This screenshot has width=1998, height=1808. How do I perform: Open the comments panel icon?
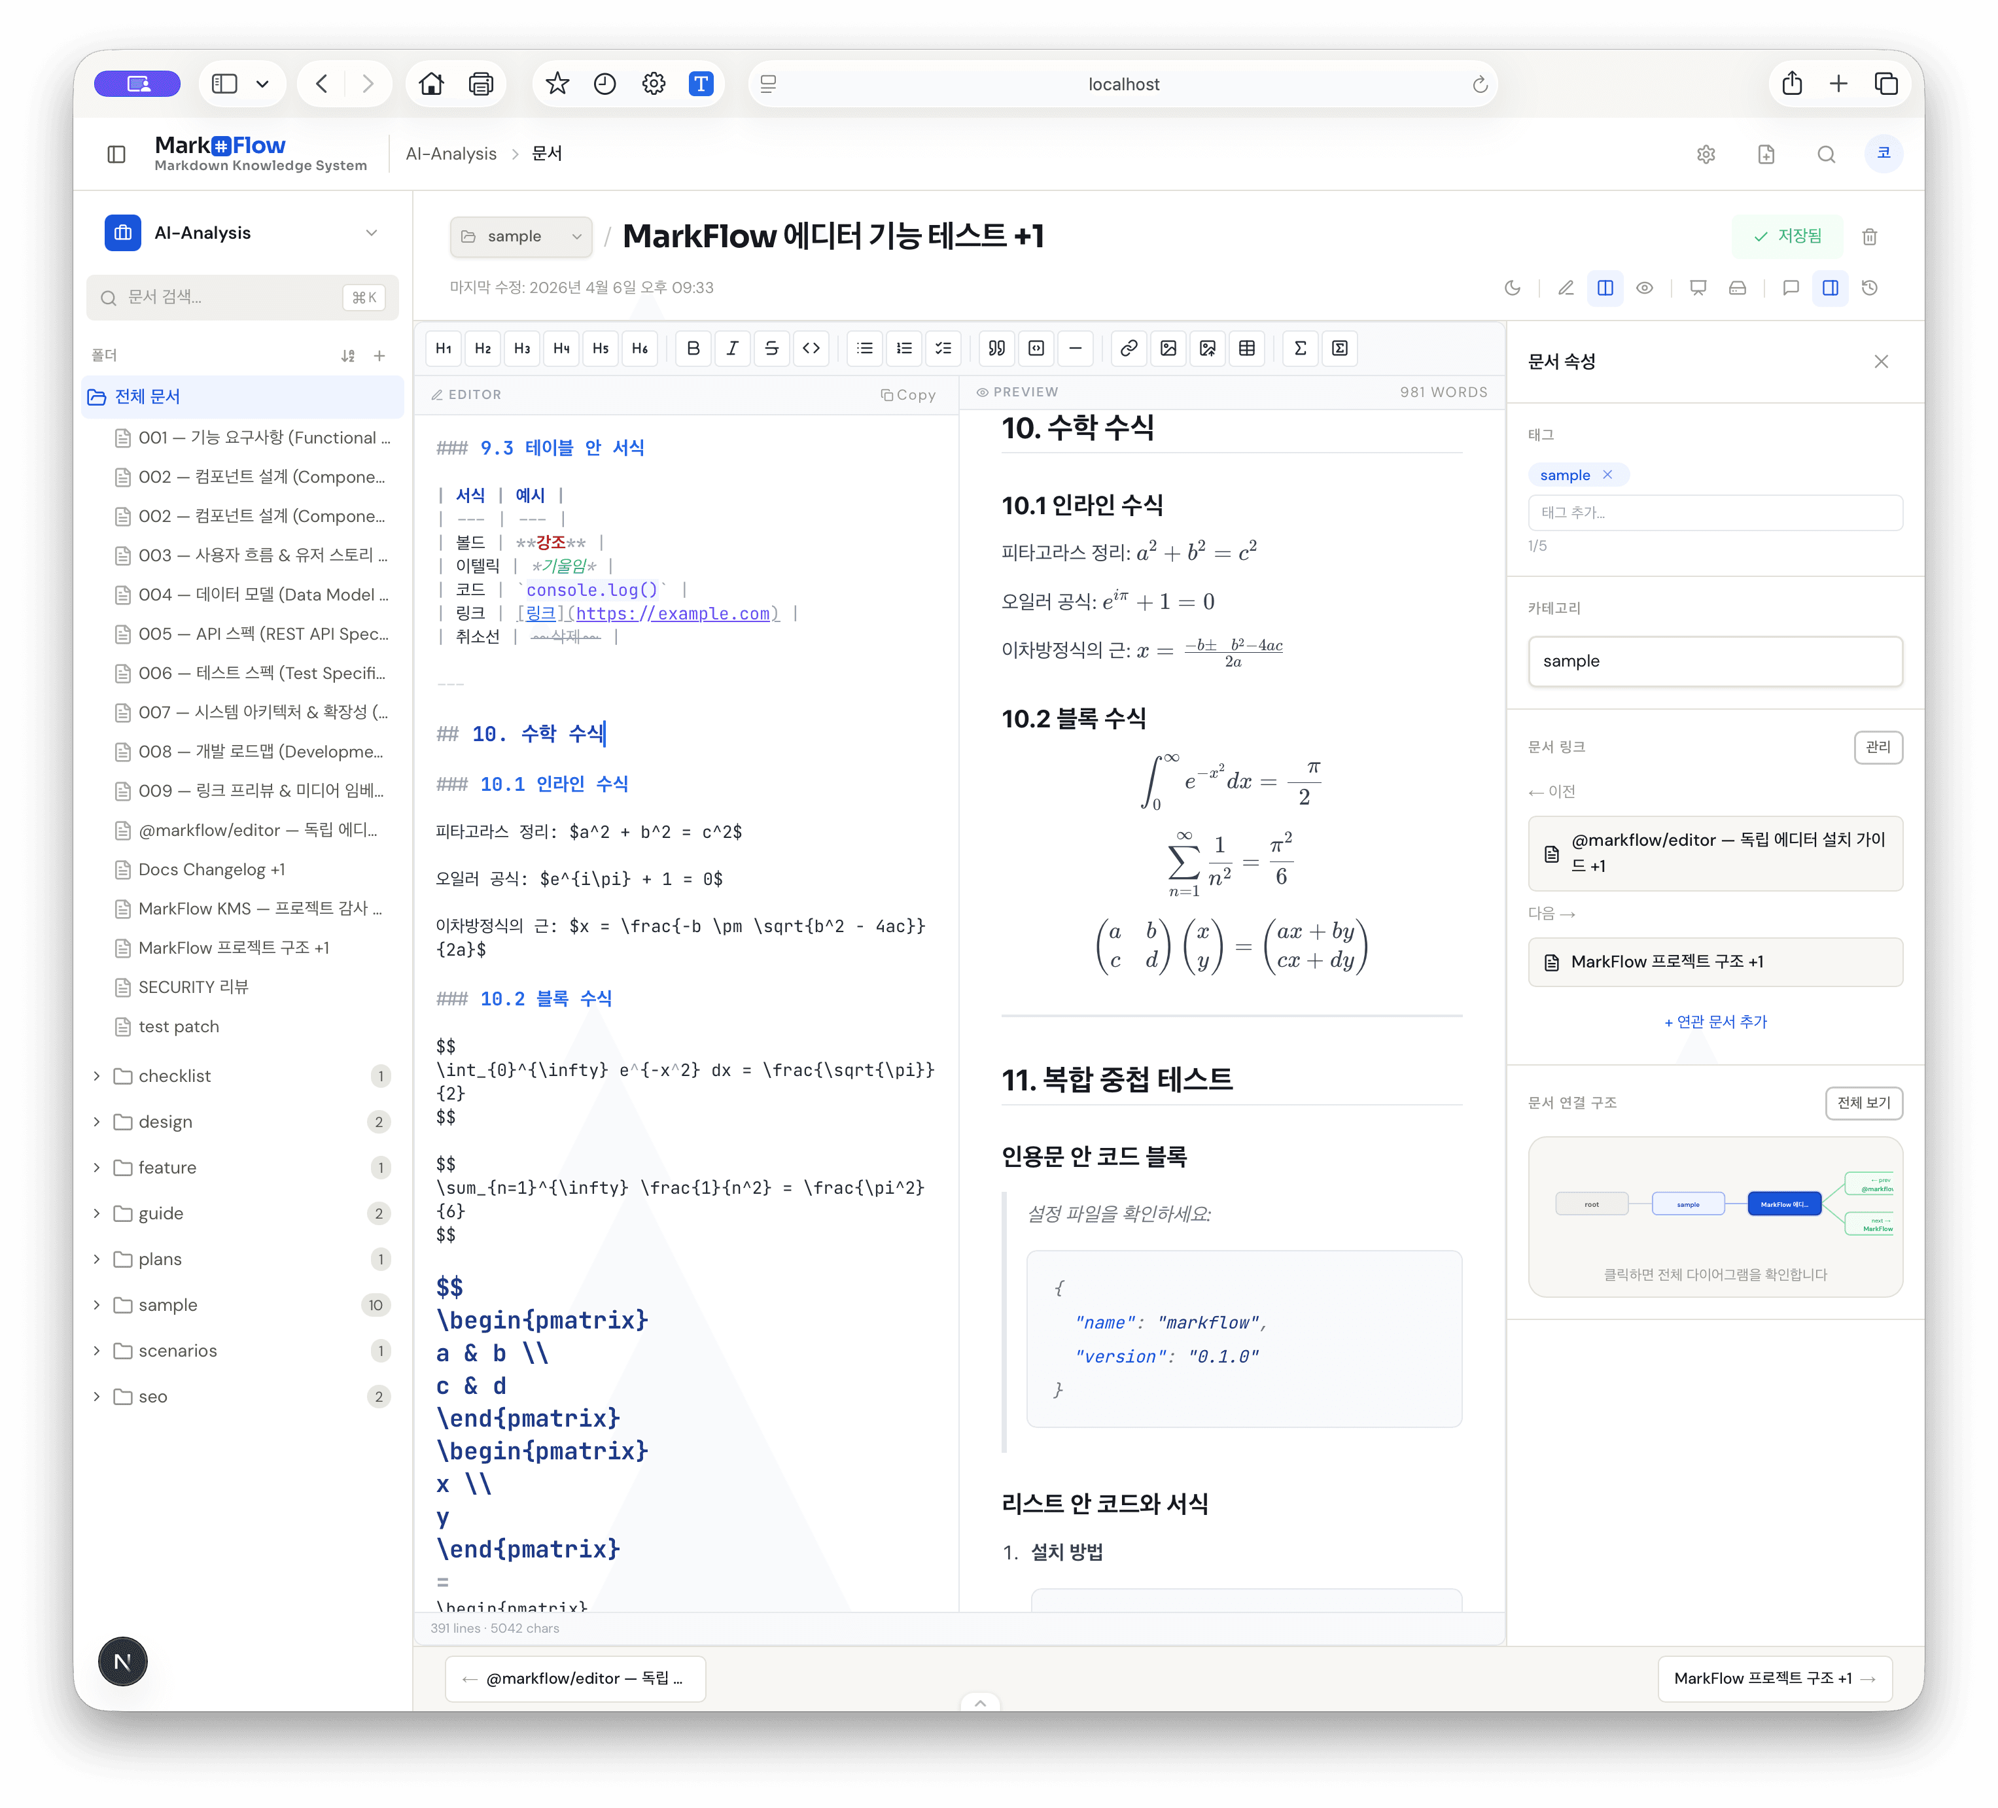[x=1790, y=288]
